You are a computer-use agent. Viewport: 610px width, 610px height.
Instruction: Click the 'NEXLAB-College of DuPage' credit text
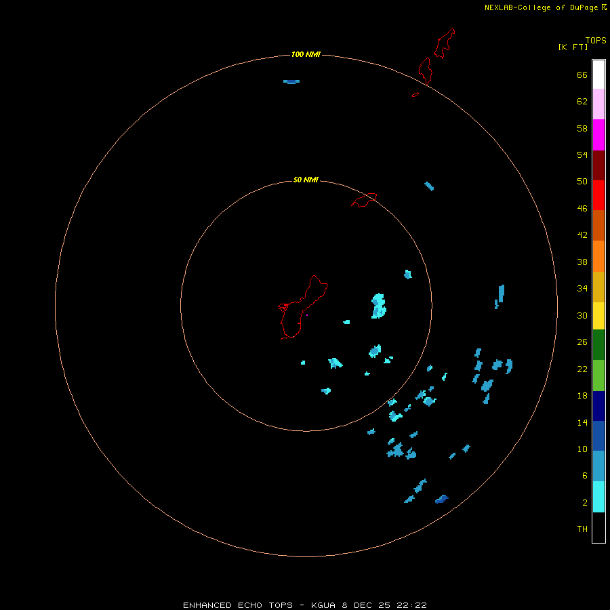pyautogui.click(x=542, y=7)
